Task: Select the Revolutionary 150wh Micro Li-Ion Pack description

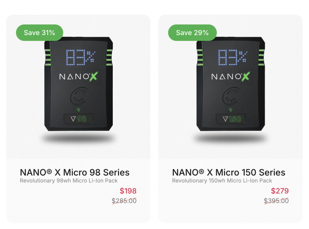Action: click(x=222, y=181)
